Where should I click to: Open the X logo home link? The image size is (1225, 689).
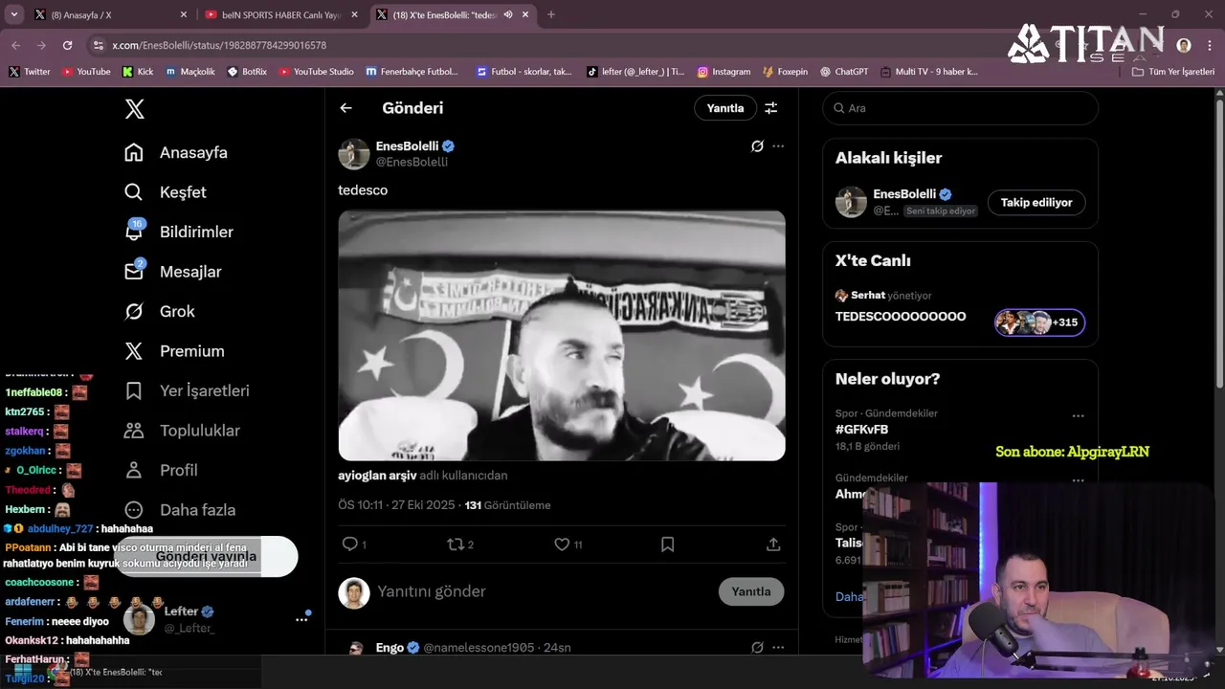click(135, 109)
